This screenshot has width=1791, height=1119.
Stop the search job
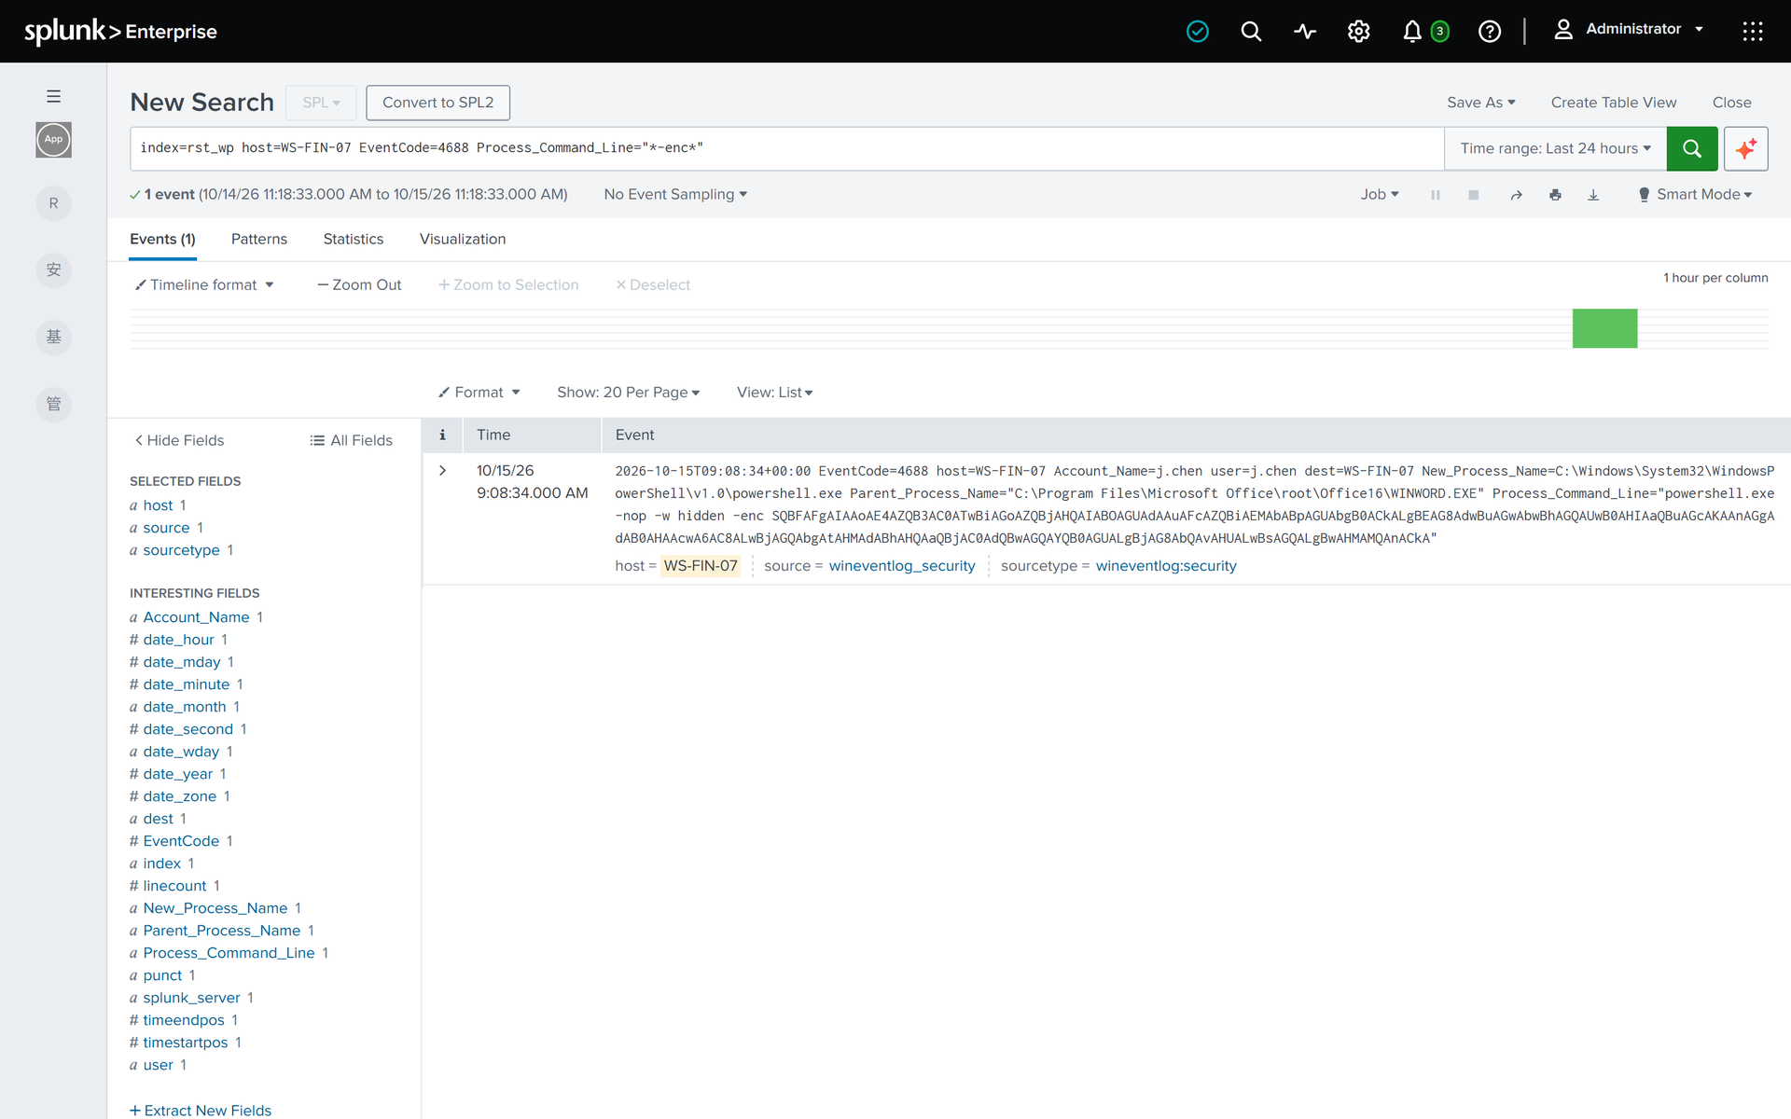click(x=1474, y=195)
